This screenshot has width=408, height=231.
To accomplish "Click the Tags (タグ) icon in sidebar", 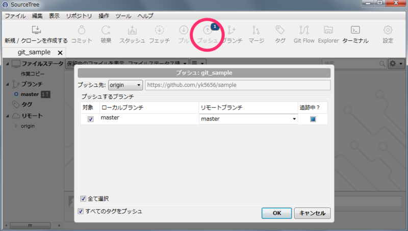I will (16, 105).
